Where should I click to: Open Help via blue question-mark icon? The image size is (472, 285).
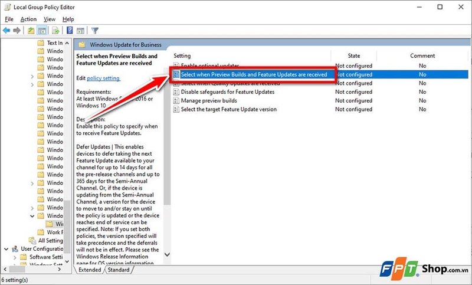coord(70,31)
